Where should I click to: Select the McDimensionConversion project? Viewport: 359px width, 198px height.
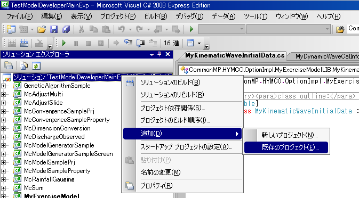[x=57, y=128]
